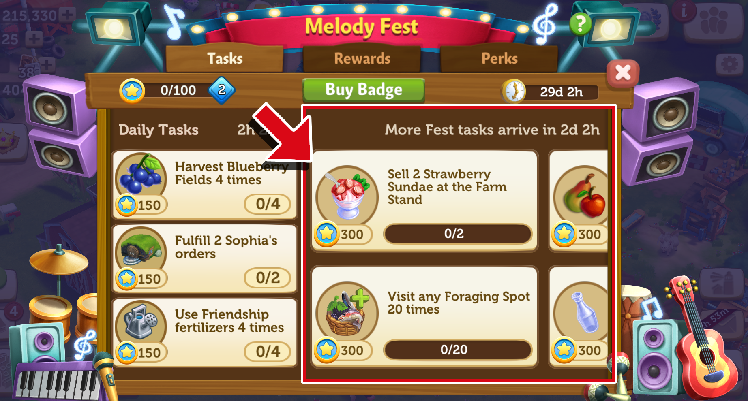Click the Buy Badge button
The width and height of the screenshot is (748, 401).
[x=364, y=90]
